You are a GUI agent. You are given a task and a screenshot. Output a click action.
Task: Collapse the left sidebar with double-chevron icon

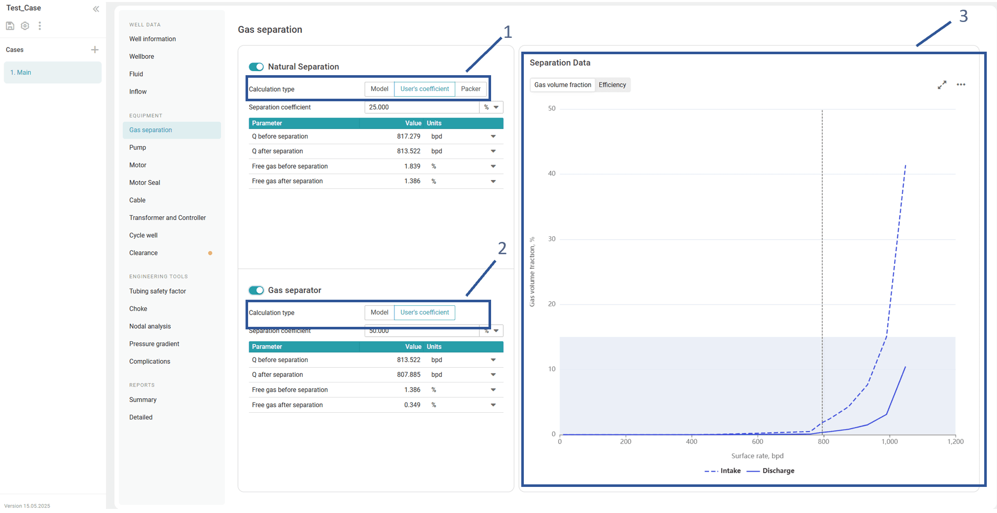pyautogui.click(x=96, y=9)
